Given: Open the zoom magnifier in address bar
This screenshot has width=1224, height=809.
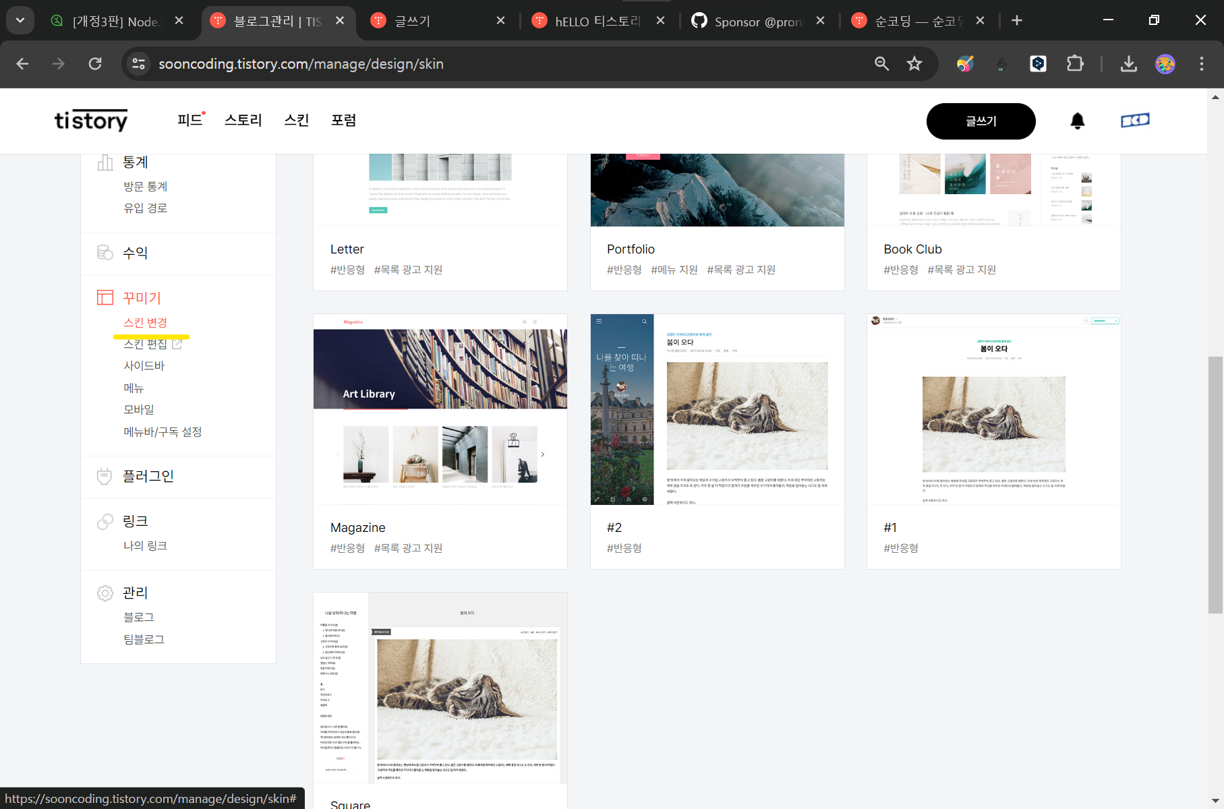Looking at the screenshot, I should coord(881,63).
